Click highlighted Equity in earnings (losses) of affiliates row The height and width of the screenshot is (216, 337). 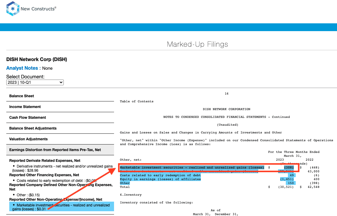point(160,179)
